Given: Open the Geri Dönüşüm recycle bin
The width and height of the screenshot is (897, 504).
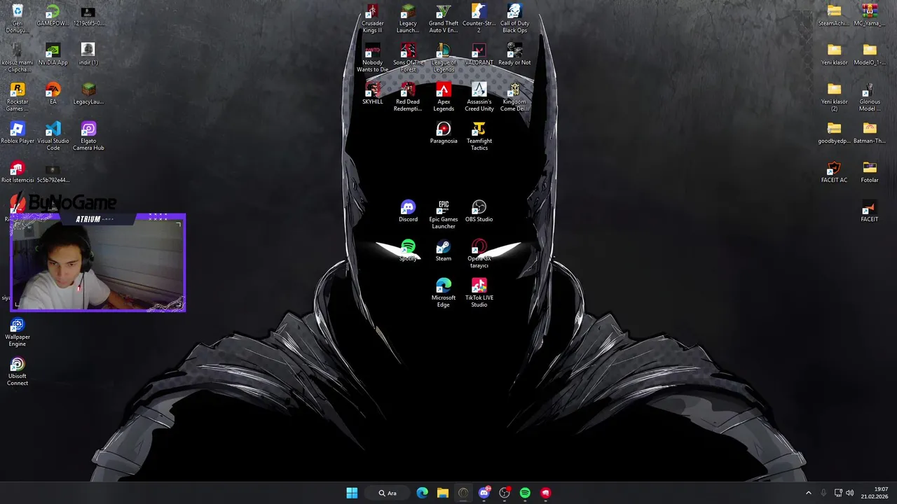Looking at the screenshot, I should tap(18, 18).
